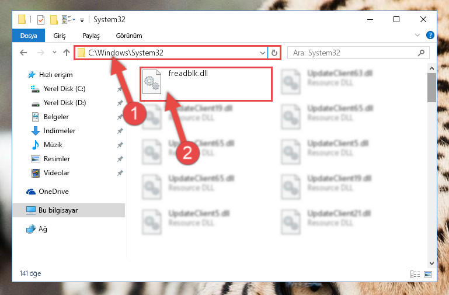
Task: Unpin Müzik from quick access
Action: coord(120,145)
